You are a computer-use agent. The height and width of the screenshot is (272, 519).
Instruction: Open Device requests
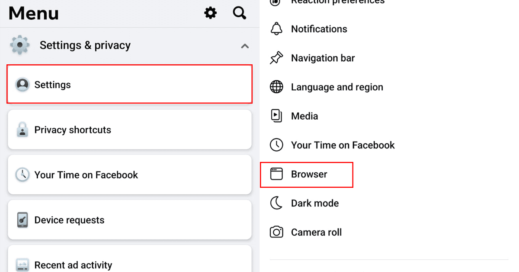click(129, 220)
